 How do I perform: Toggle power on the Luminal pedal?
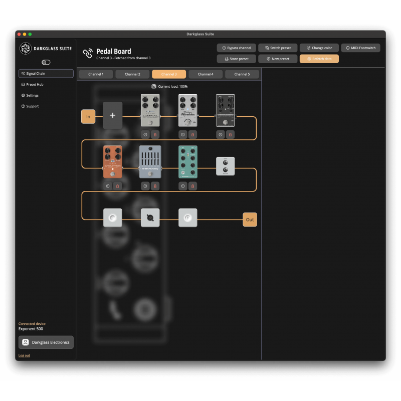[x=145, y=134]
